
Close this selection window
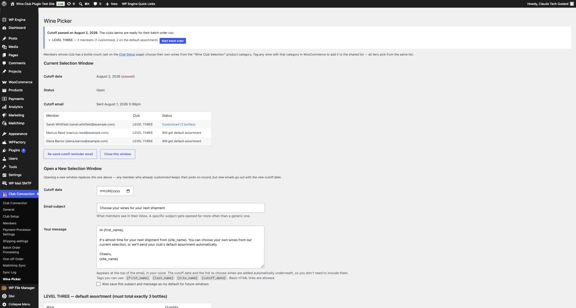click(117, 154)
